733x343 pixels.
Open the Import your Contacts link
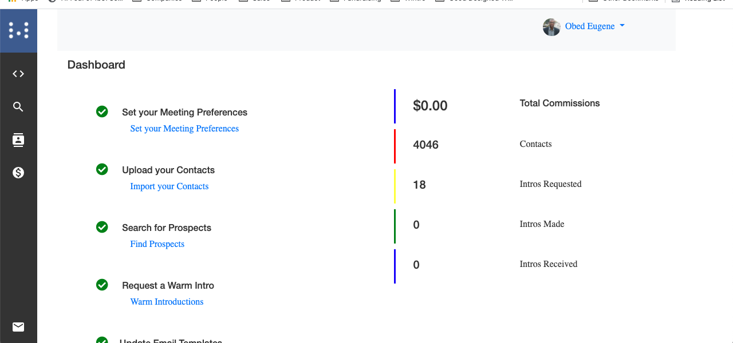(x=170, y=186)
